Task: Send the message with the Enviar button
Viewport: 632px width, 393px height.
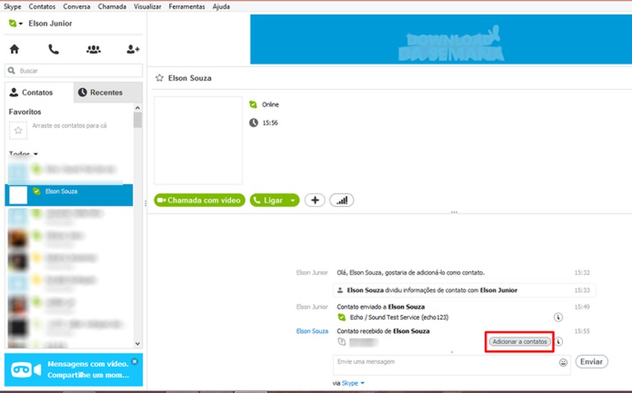Action: click(x=590, y=361)
